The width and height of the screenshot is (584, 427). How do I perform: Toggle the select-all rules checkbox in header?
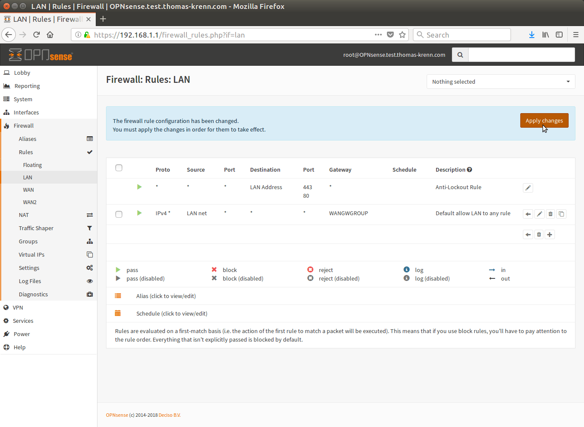[119, 168]
